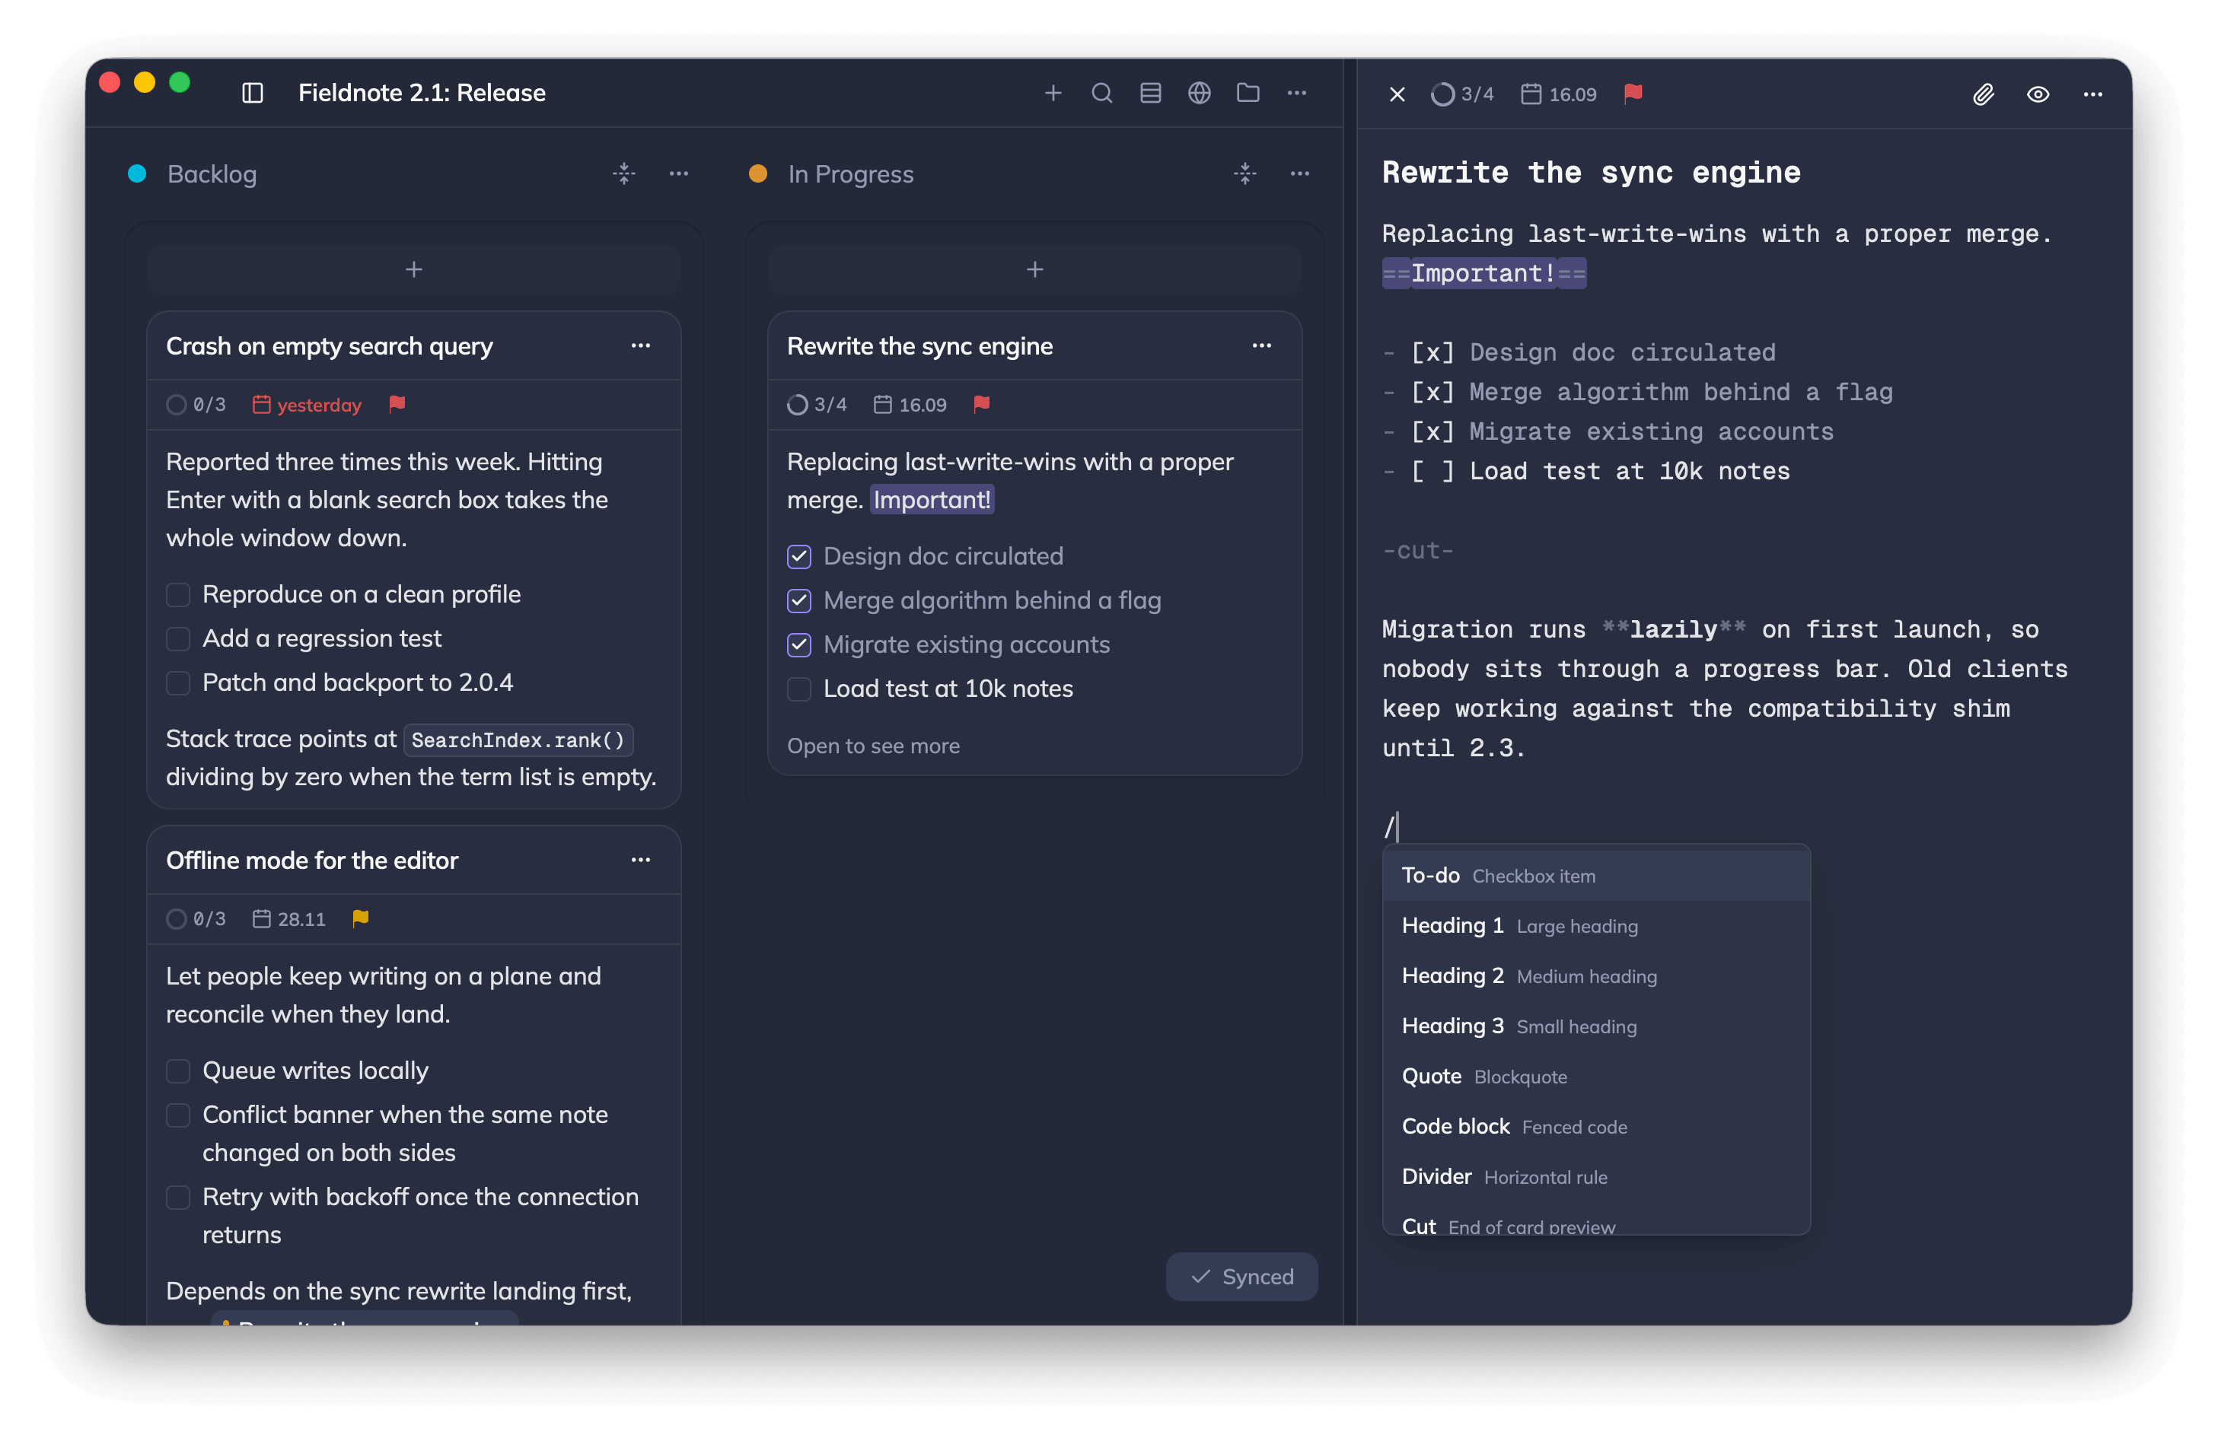
Task: Click the orange In Progress color dot
Action: tap(757, 174)
